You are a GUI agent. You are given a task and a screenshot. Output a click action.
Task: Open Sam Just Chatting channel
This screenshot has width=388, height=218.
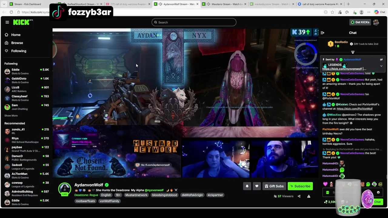coord(27,107)
